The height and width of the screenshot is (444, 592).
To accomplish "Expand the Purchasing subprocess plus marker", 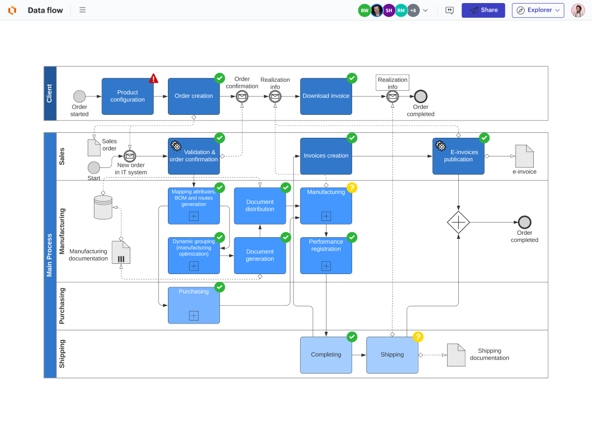I will (x=194, y=316).
